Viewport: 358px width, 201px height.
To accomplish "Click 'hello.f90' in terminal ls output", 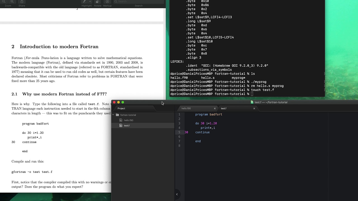I will [x=179, y=78].
